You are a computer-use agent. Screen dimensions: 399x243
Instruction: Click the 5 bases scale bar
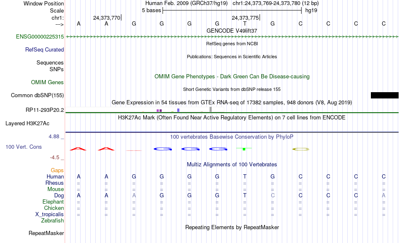[x=232, y=10]
